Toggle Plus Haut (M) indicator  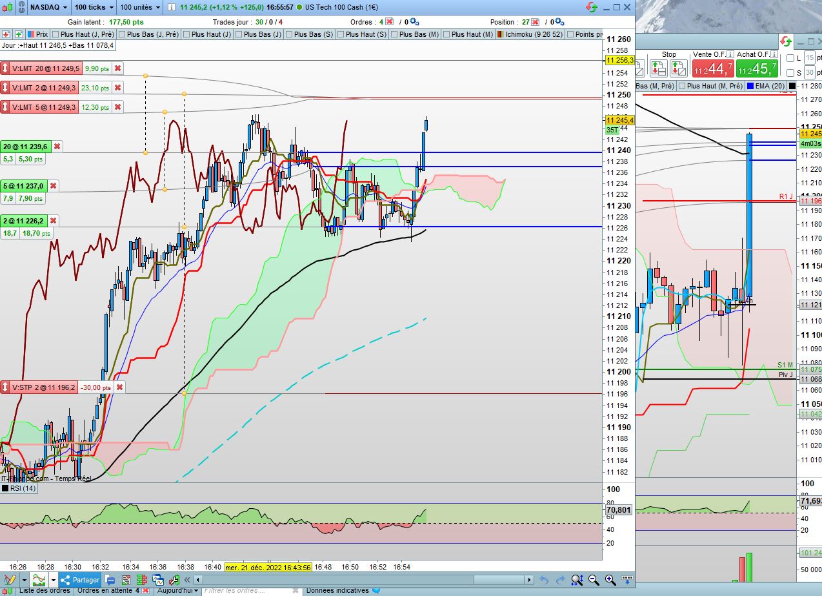click(468, 34)
